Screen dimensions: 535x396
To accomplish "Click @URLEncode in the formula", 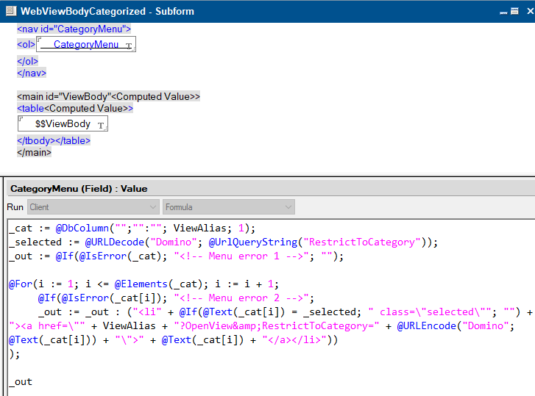I will (427, 326).
